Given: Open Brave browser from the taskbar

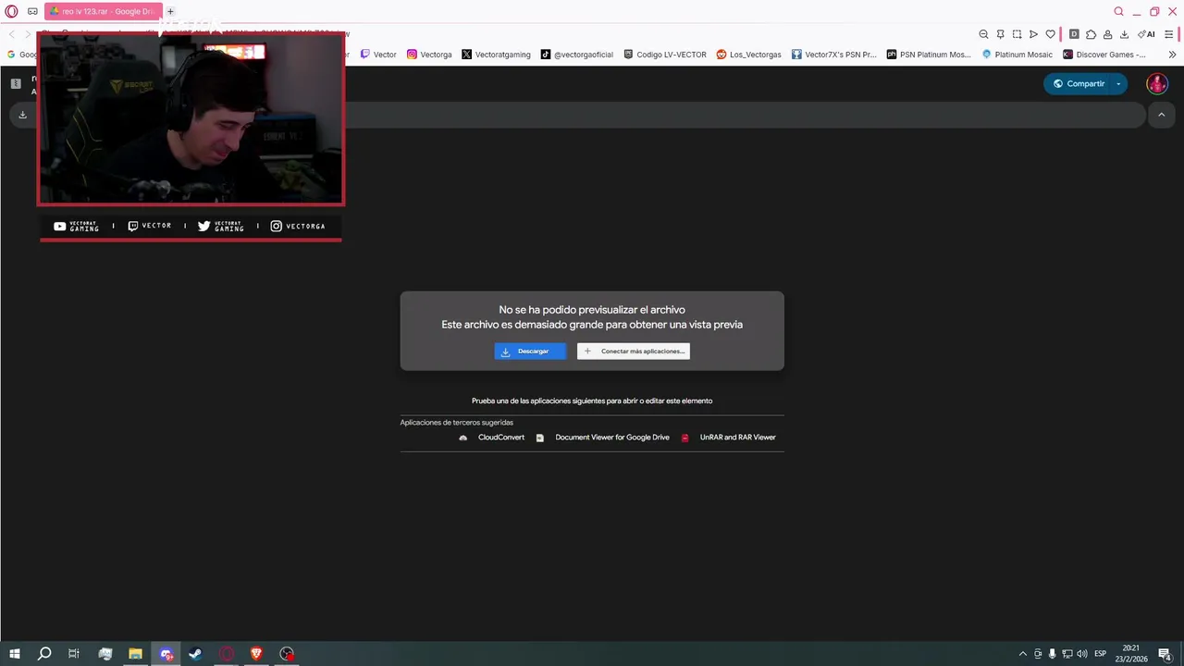Looking at the screenshot, I should click(x=256, y=654).
